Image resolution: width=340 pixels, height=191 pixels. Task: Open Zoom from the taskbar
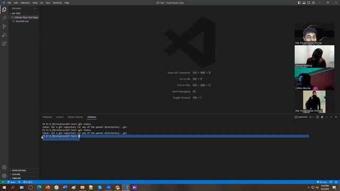click(x=108, y=187)
